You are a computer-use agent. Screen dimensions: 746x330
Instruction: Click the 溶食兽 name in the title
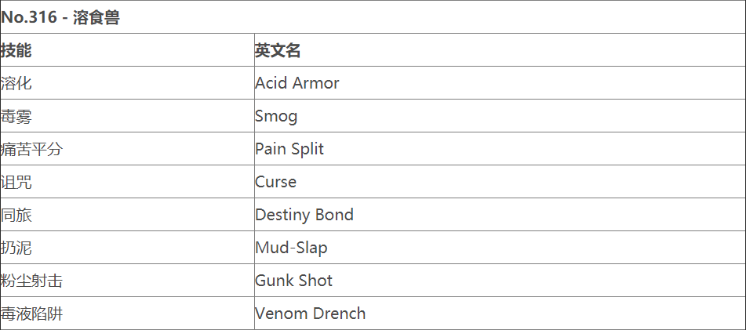click(96, 17)
